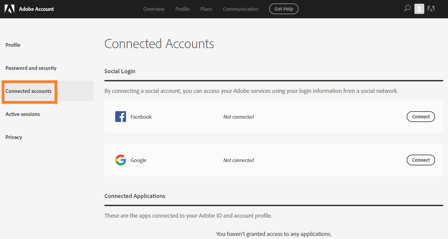
Task: Go to Privacy in sidebar
Action: tap(14, 137)
